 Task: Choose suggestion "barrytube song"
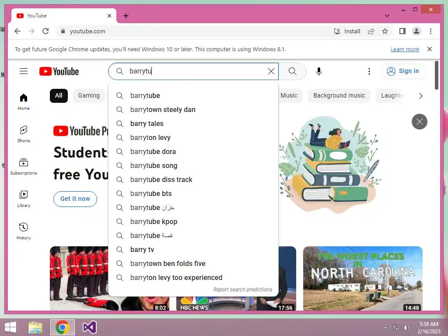pyautogui.click(x=193, y=165)
